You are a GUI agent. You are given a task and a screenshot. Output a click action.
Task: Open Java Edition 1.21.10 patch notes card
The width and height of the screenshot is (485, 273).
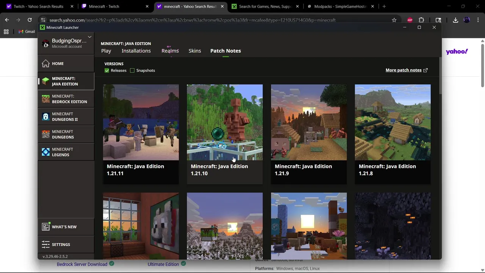(x=225, y=134)
